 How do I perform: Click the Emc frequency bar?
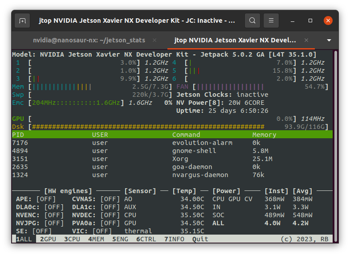tap(76, 103)
